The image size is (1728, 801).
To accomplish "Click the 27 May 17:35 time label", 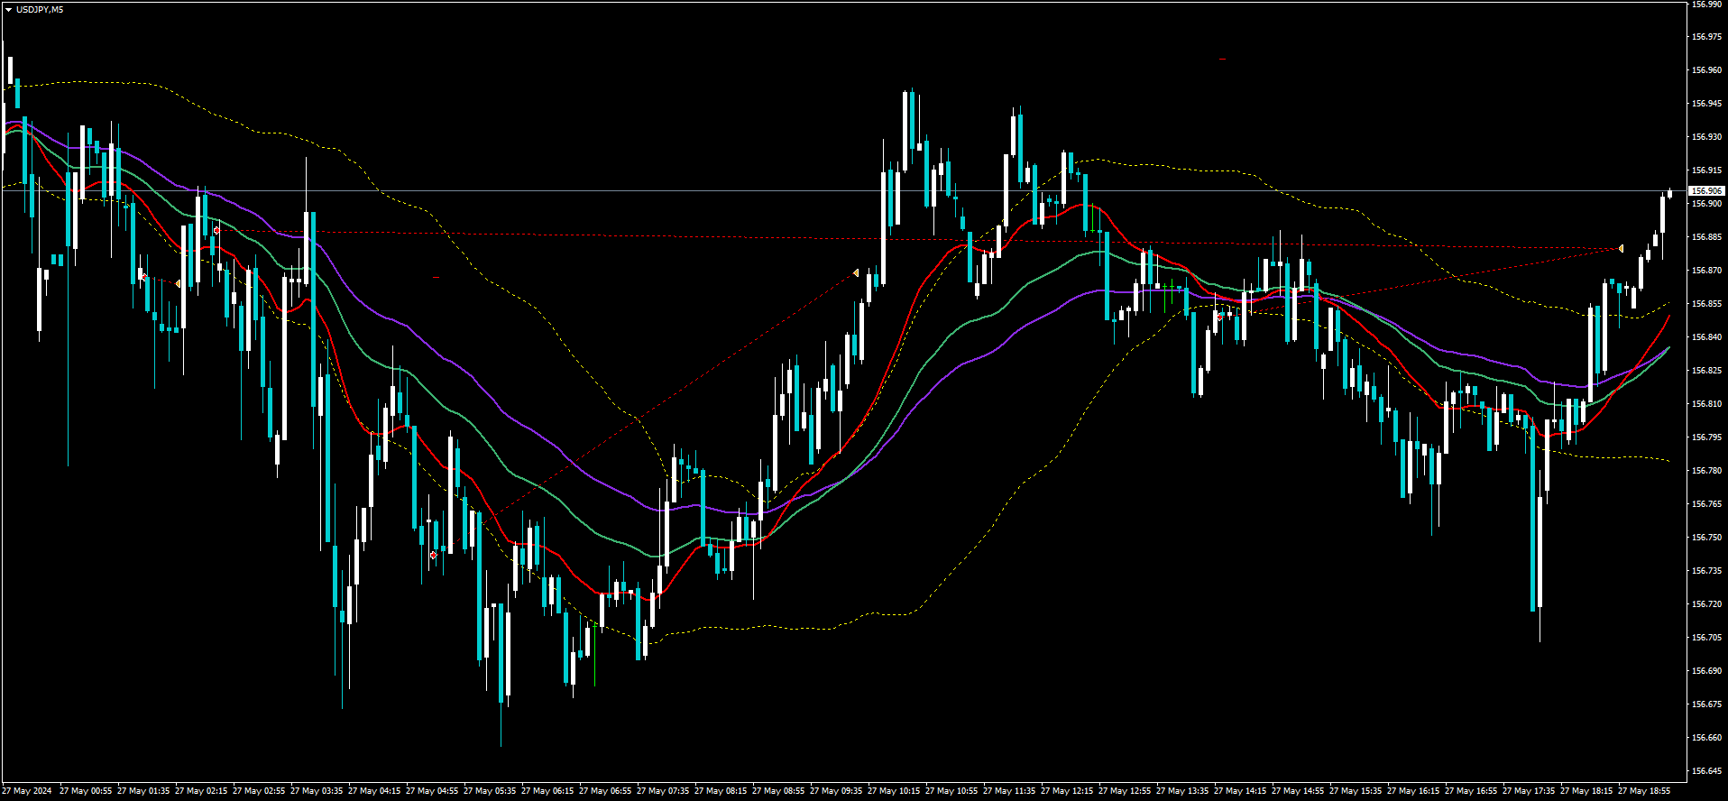I will tap(1529, 791).
